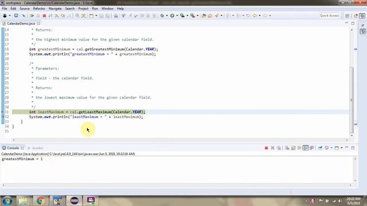The height and width of the screenshot is (206, 367).
Task: Toggle the Scroll Lock console icon
Action: [293, 148]
